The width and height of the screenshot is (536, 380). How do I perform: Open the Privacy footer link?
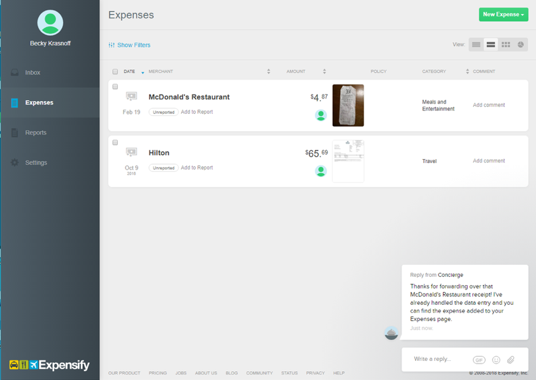click(x=315, y=373)
